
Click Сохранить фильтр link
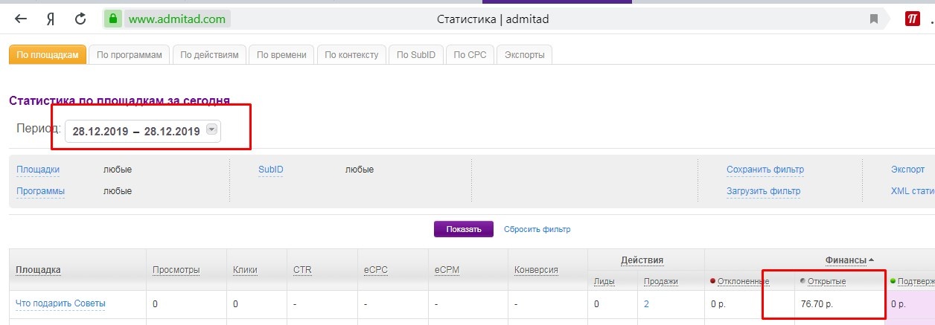tap(765, 170)
